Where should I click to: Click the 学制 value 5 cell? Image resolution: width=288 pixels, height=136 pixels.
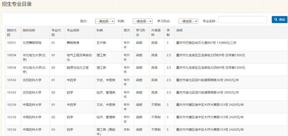[x=168, y=130]
